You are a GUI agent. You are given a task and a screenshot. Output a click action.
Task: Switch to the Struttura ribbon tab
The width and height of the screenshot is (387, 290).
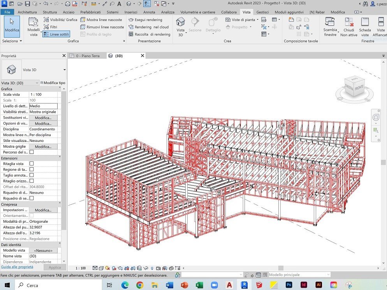(49, 12)
